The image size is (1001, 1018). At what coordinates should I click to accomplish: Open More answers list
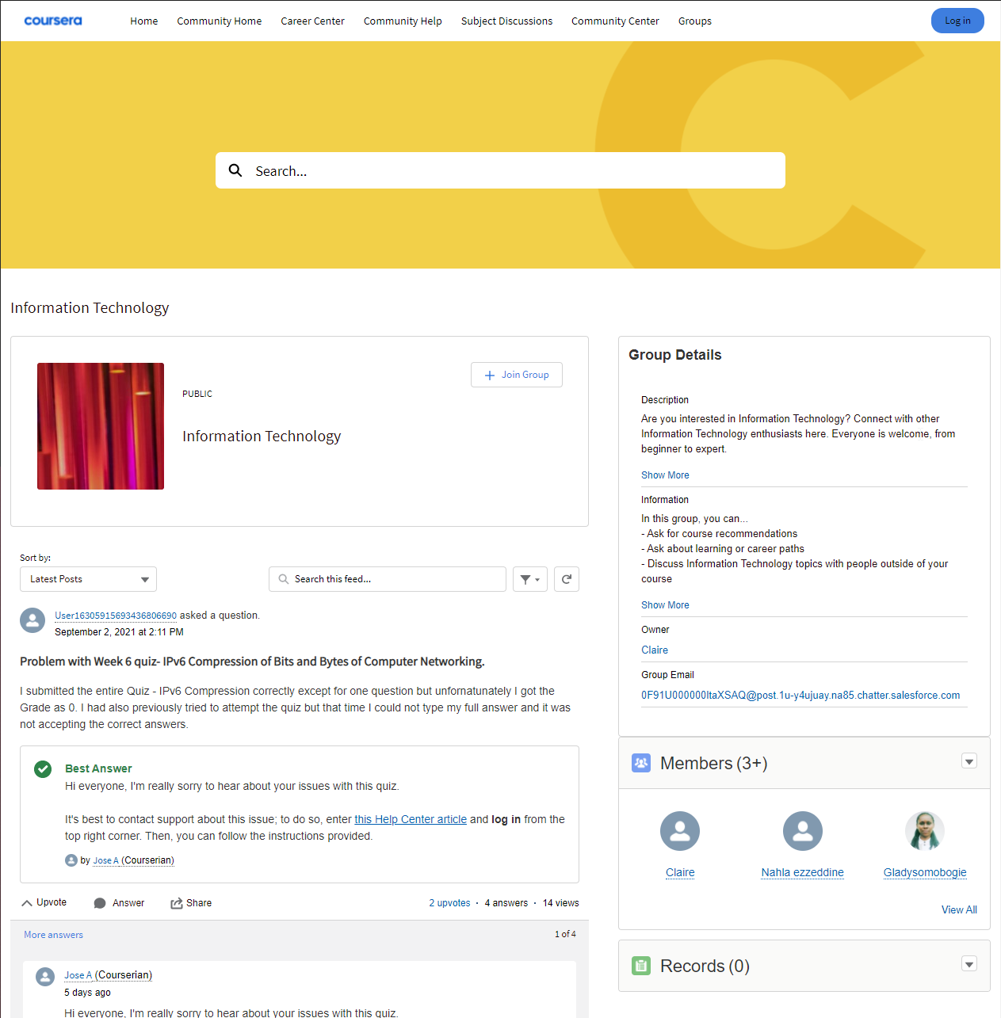pos(53,935)
